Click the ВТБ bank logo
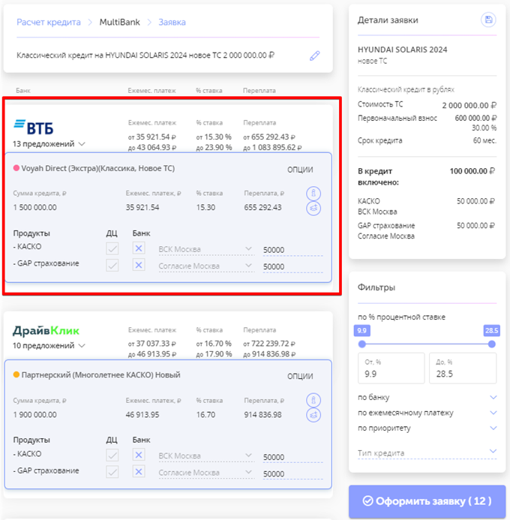This screenshot has width=510, height=520. tap(34, 127)
